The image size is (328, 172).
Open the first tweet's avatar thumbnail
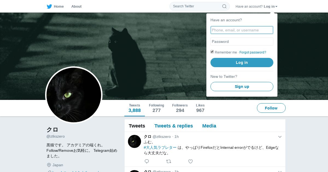point(134,141)
